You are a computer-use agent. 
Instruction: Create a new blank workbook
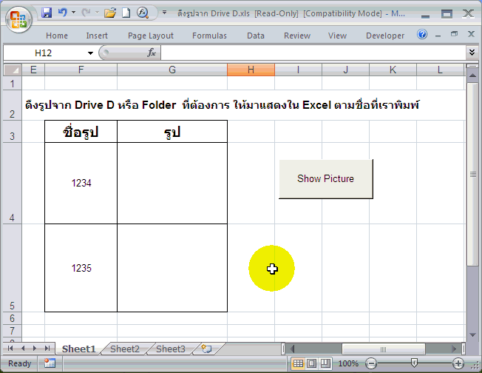126,13
